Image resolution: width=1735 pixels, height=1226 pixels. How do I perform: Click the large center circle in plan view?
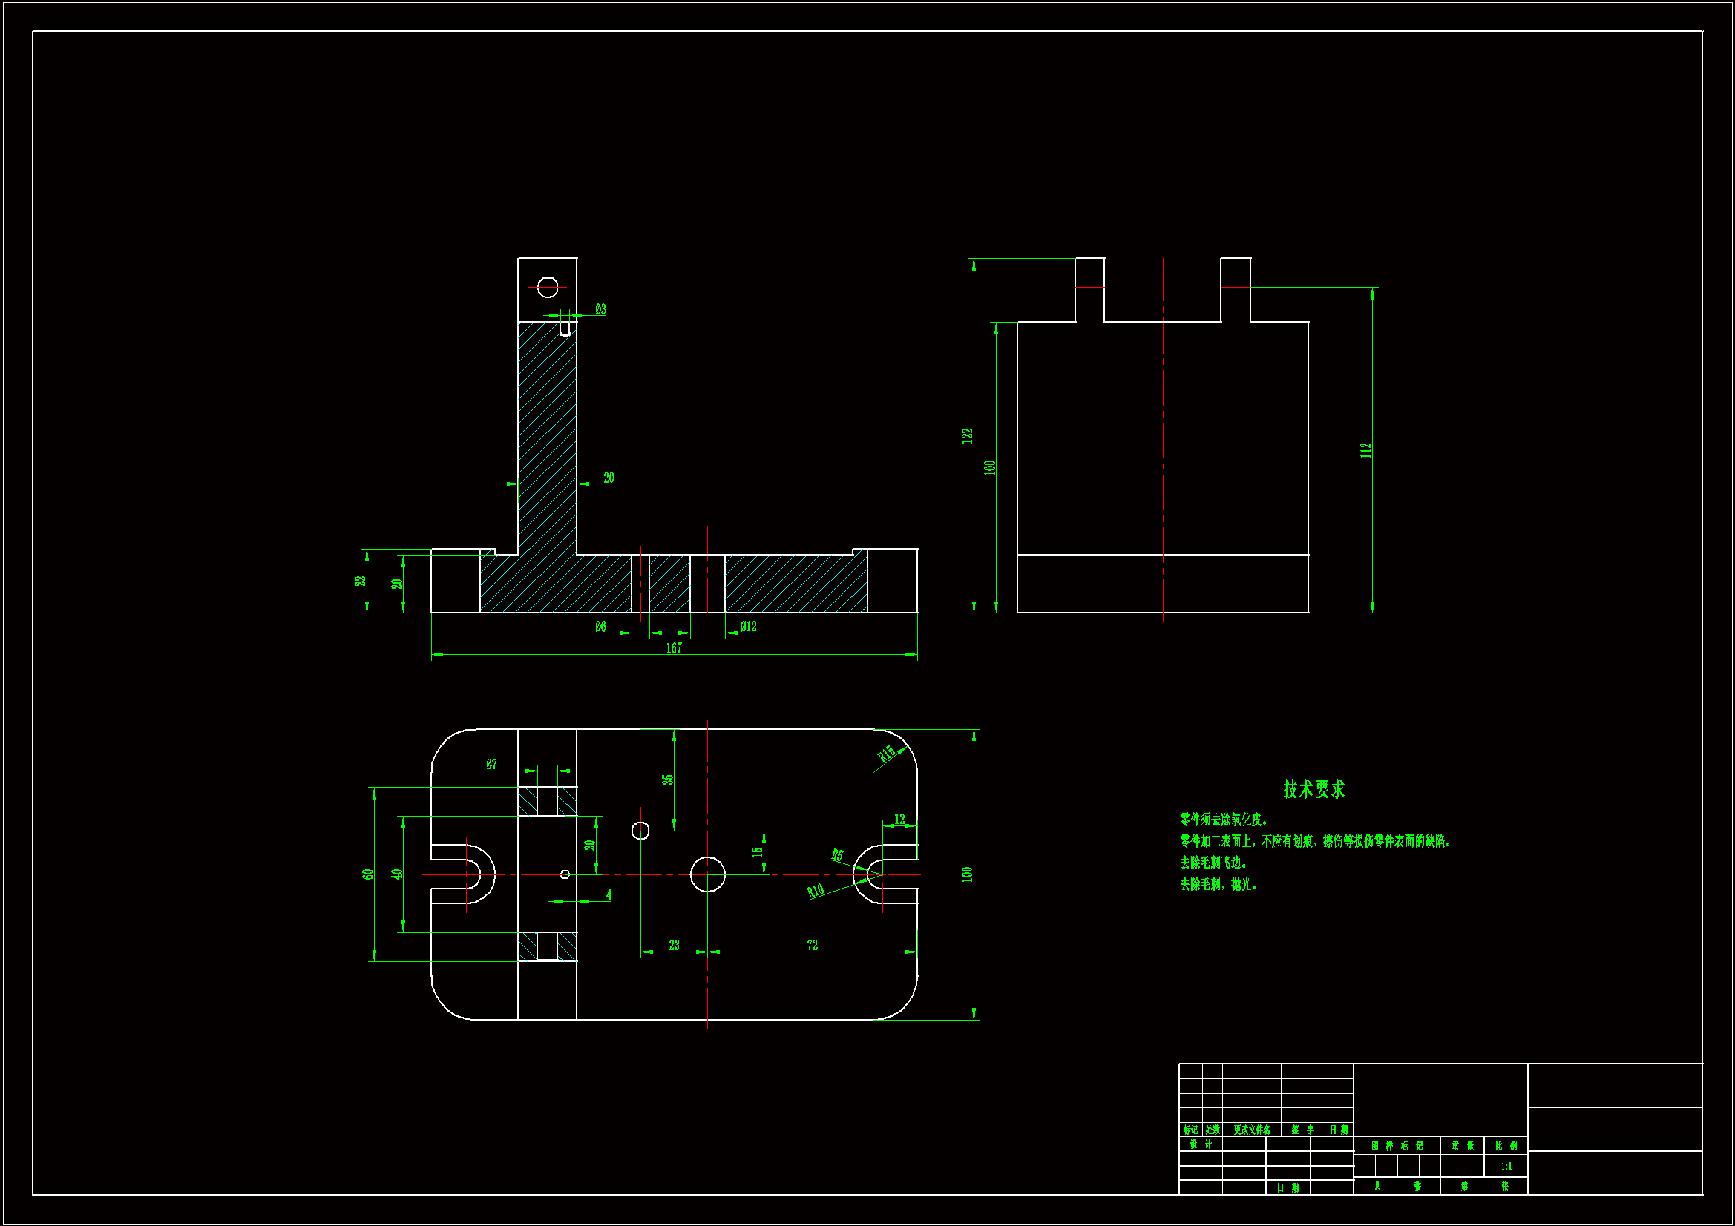[x=707, y=874]
